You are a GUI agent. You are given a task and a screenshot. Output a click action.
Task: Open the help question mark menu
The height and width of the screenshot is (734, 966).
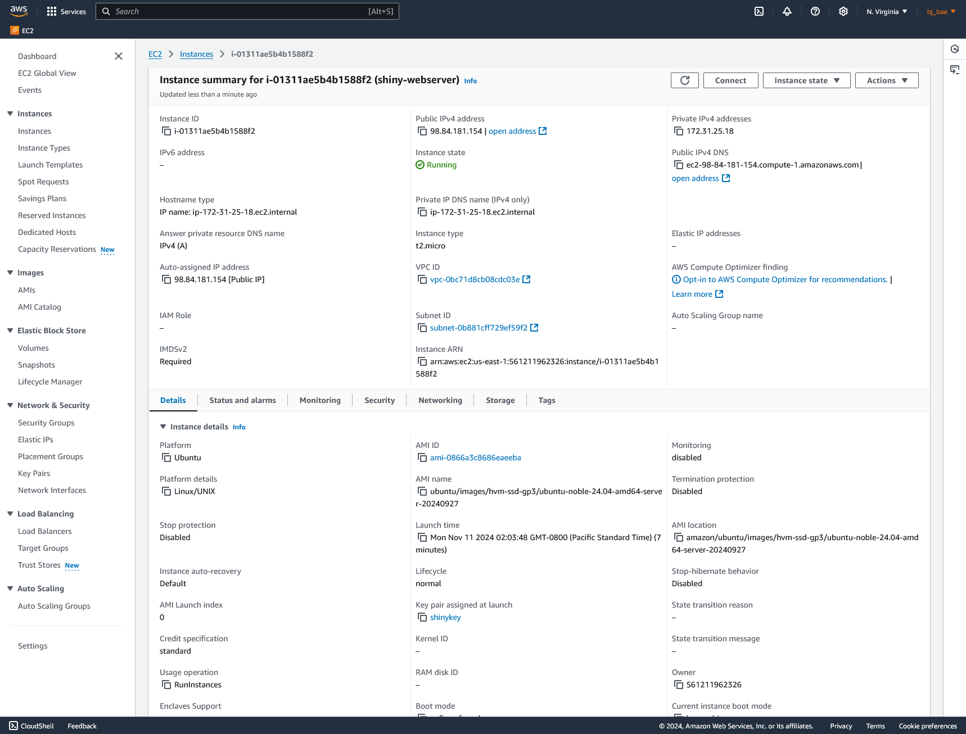(815, 11)
